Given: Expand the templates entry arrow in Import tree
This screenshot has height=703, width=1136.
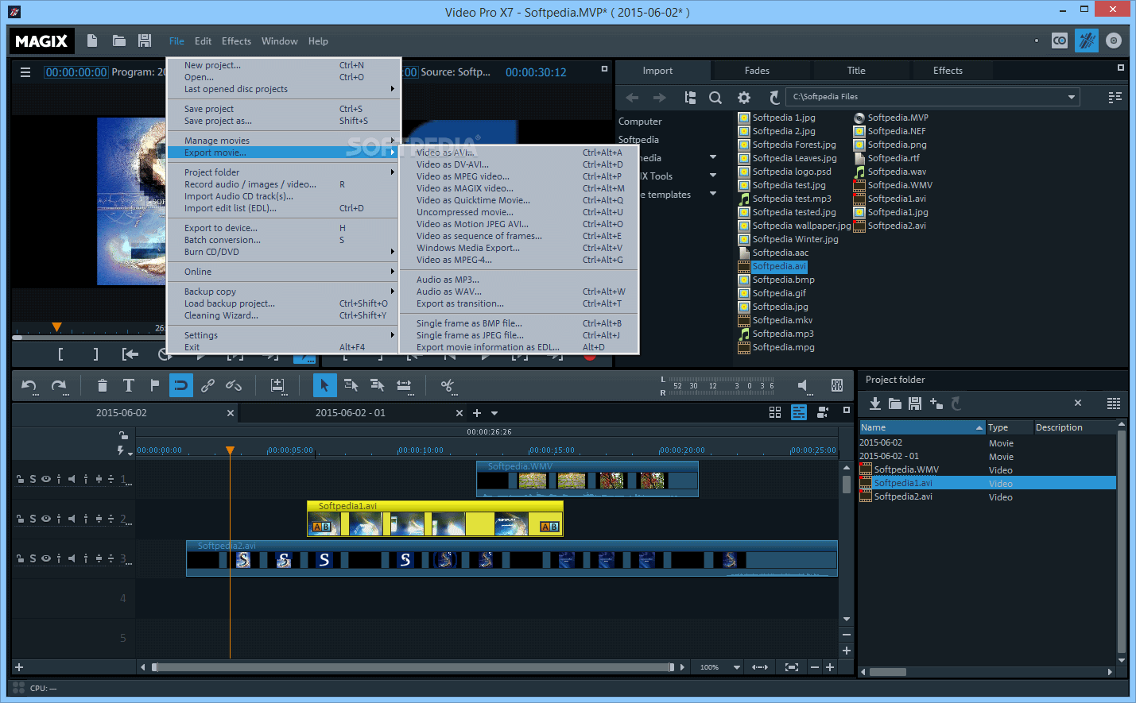Looking at the screenshot, I should coord(713,195).
